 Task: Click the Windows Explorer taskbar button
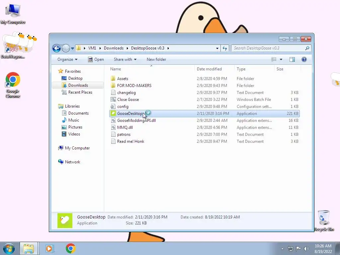[29, 248]
